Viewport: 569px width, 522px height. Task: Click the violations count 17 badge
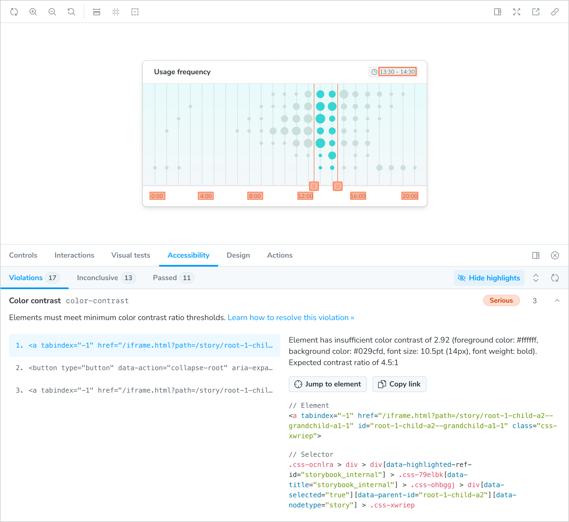[52, 278]
